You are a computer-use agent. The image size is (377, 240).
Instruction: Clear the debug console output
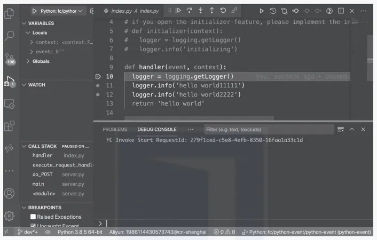click(x=341, y=129)
